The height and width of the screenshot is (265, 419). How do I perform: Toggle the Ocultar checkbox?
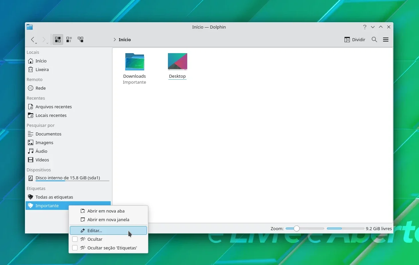[75, 239]
